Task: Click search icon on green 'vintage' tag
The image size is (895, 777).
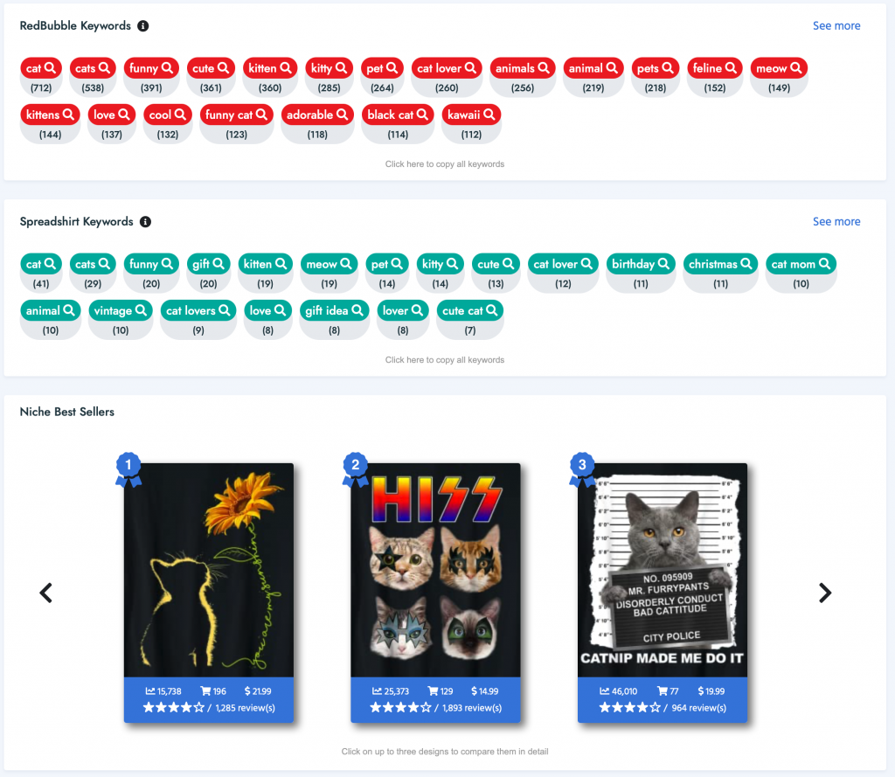Action: pyautogui.click(x=141, y=310)
